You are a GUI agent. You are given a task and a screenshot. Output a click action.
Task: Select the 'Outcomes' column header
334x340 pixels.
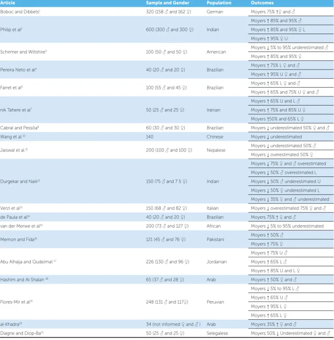click(262, 3)
